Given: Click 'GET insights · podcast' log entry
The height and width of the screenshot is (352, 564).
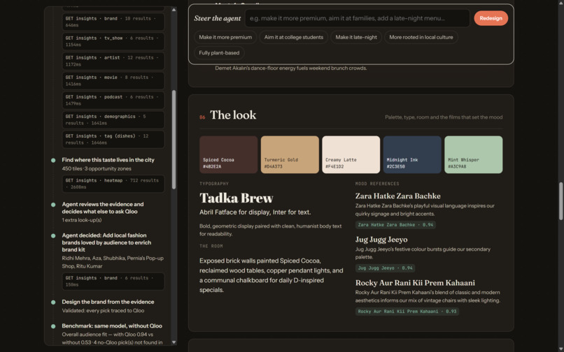Looking at the screenshot, I should click(x=113, y=100).
